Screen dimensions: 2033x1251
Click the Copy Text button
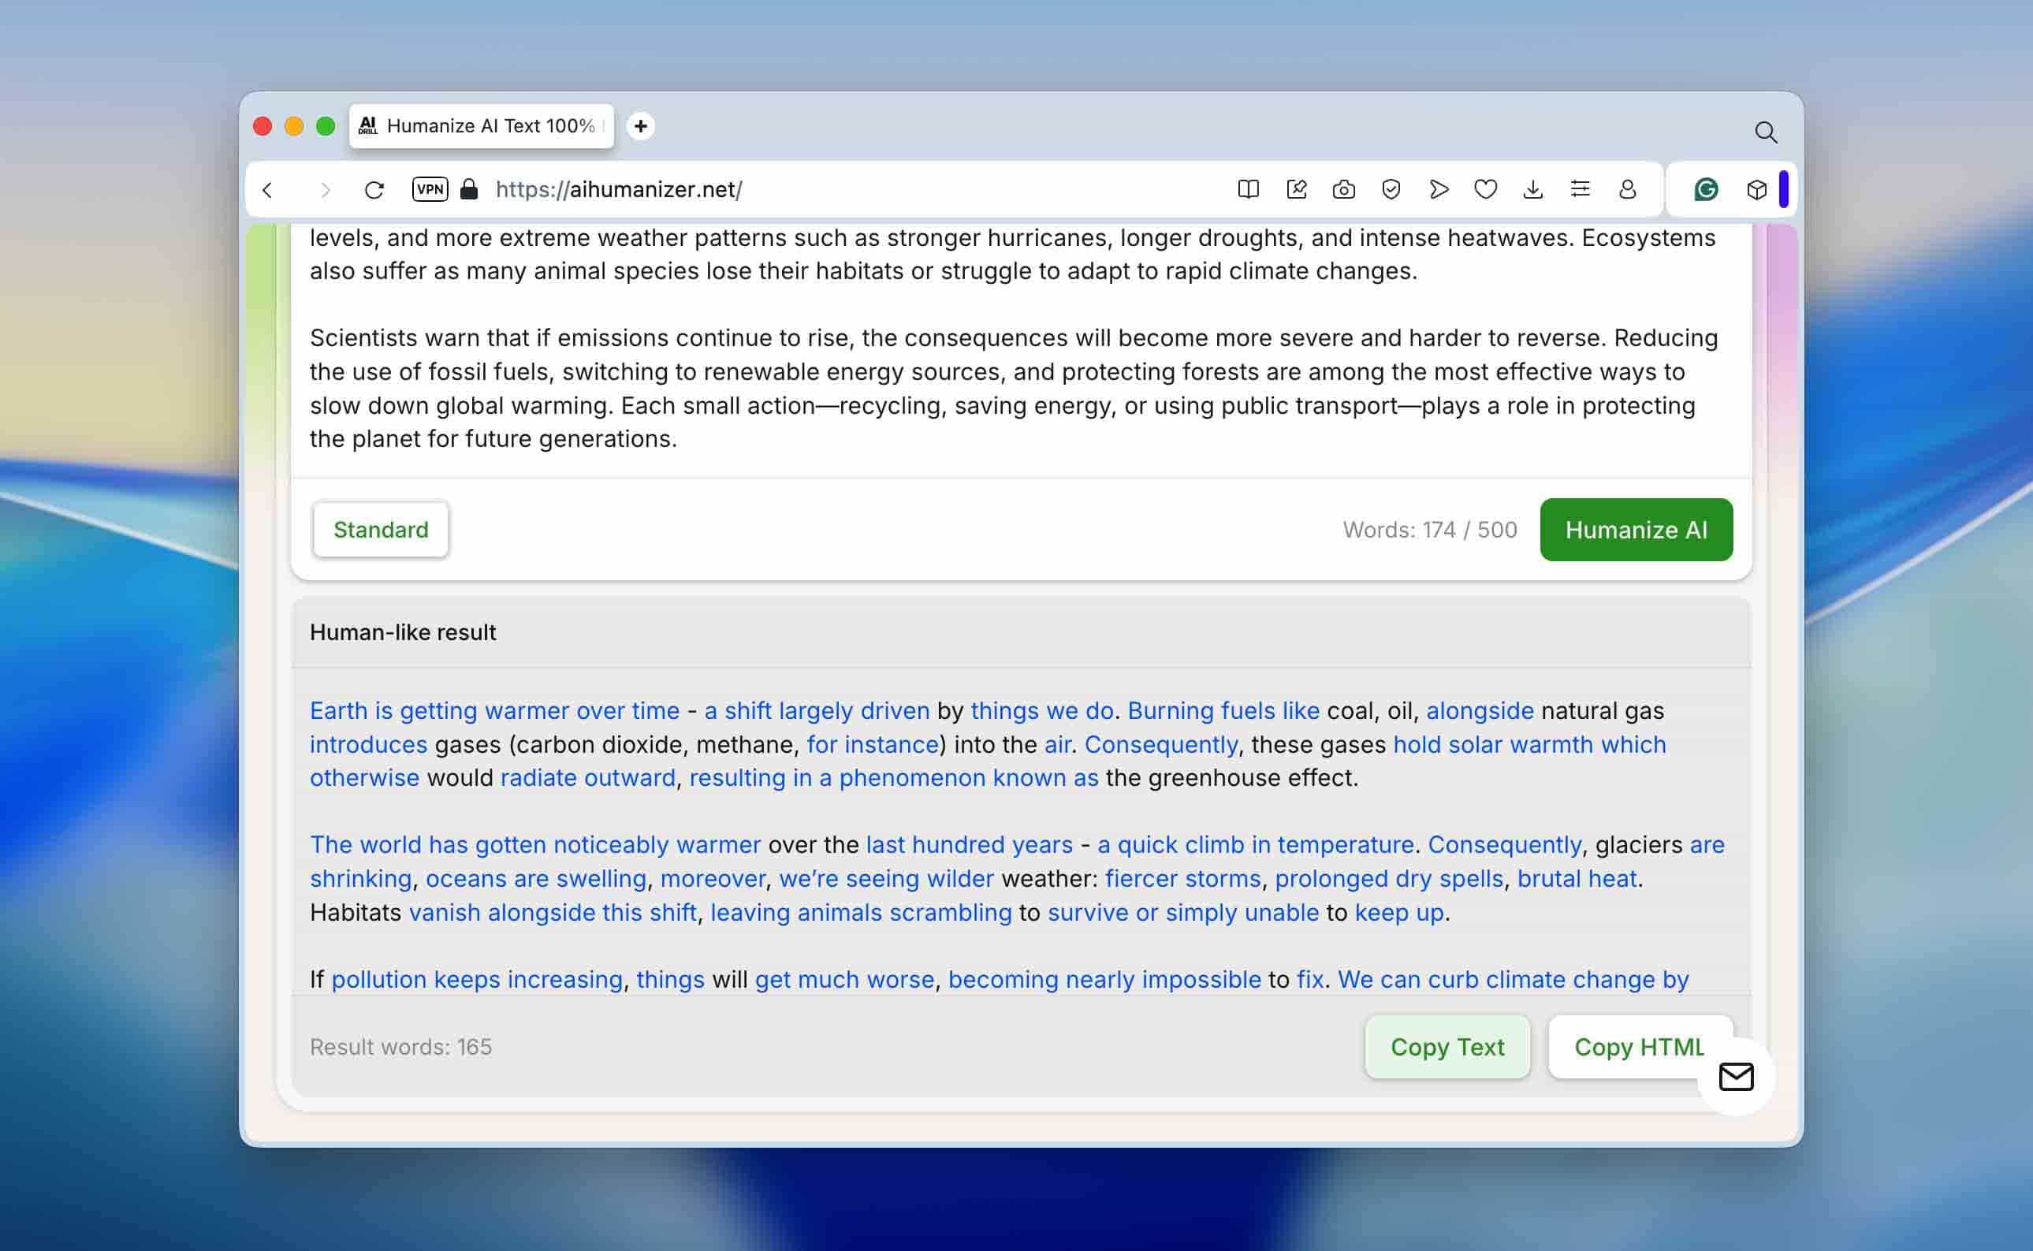pos(1447,1047)
